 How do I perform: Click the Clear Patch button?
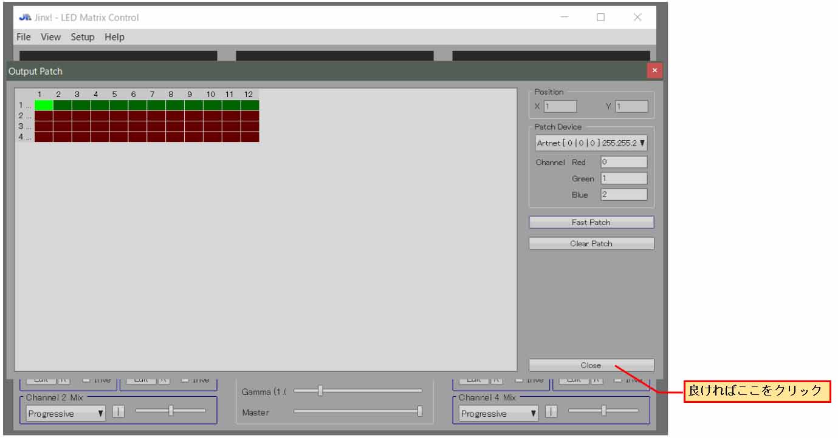coord(591,244)
